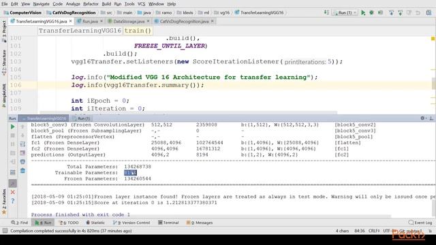Screen dimensions: 436x245
Task: Switch to the DataStorage.java editor tab
Action: click(x=129, y=21)
